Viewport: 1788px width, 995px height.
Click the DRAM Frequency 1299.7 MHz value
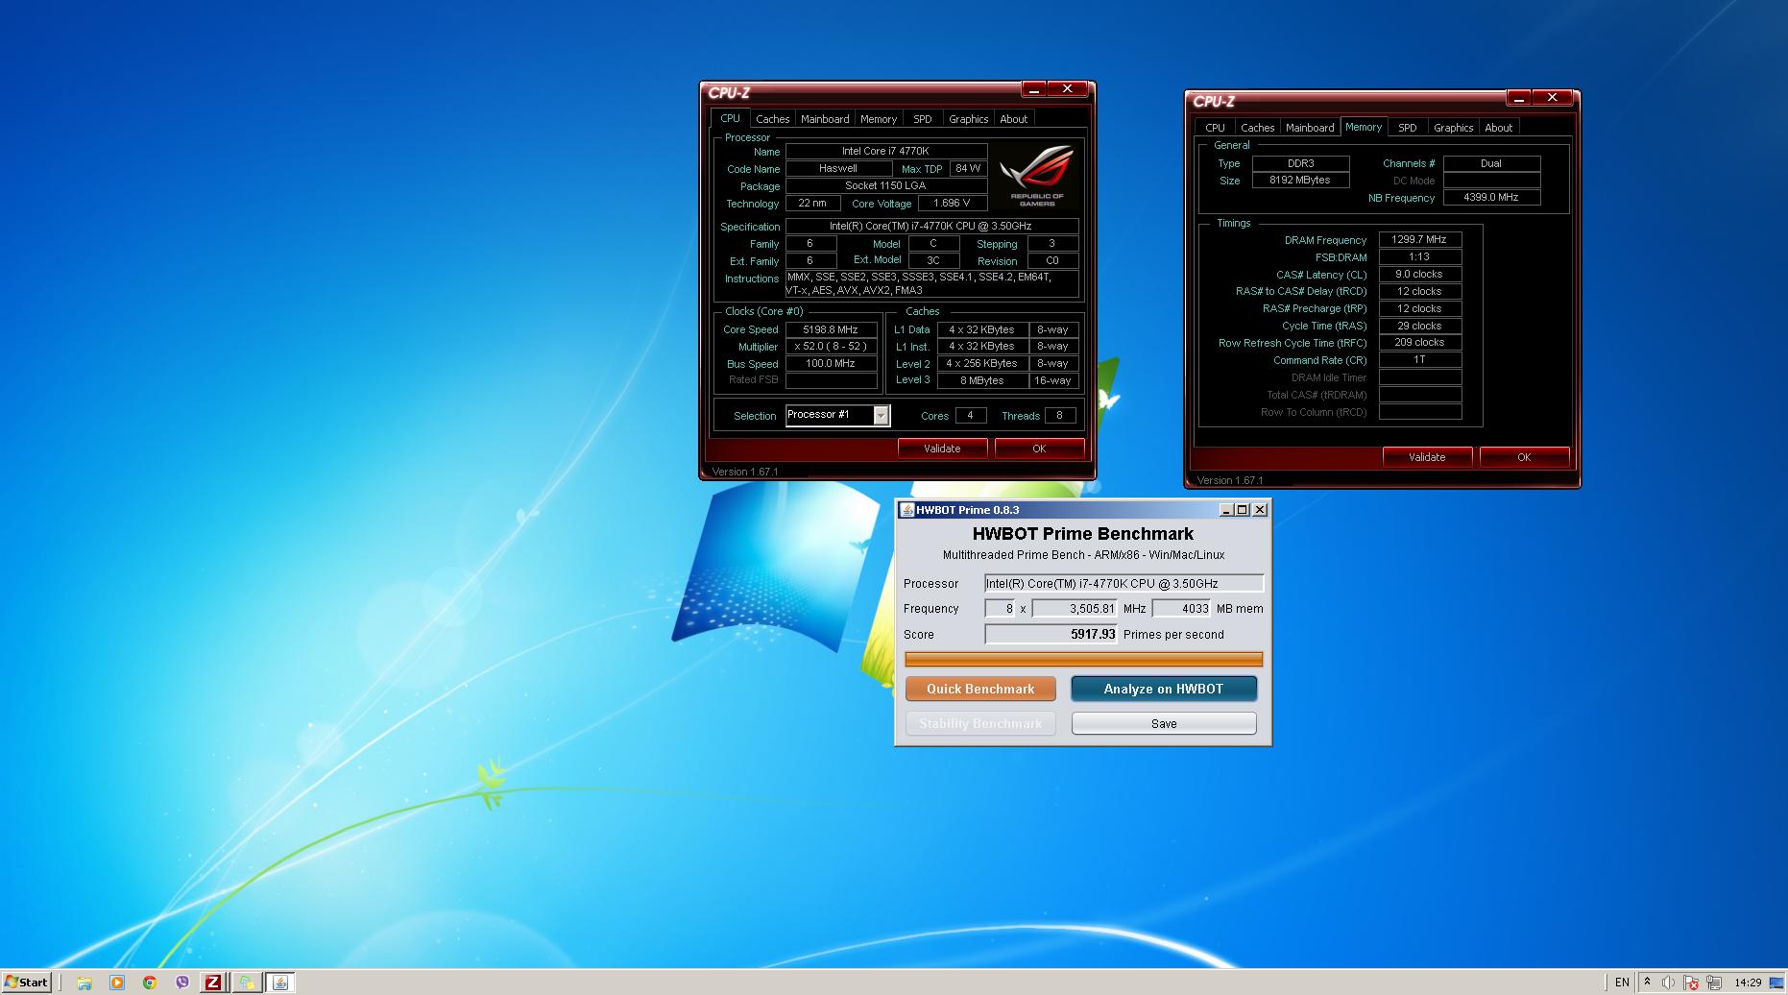(1419, 239)
